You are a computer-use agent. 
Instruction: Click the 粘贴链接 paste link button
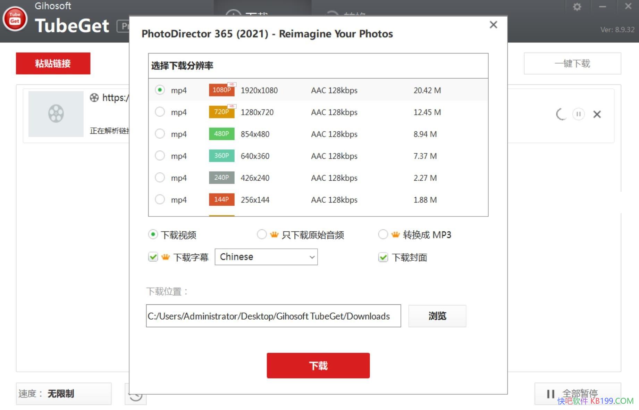[53, 63]
